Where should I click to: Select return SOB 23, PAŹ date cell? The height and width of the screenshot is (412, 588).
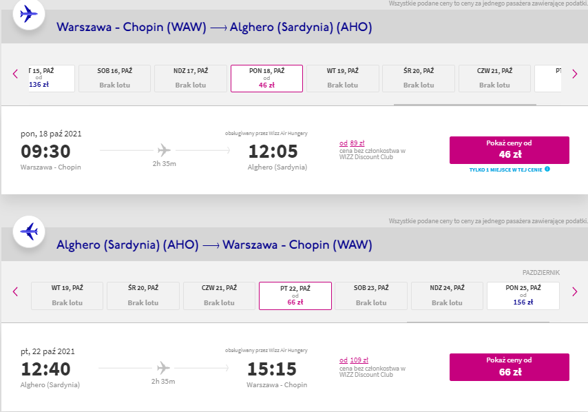pyautogui.click(x=371, y=296)
